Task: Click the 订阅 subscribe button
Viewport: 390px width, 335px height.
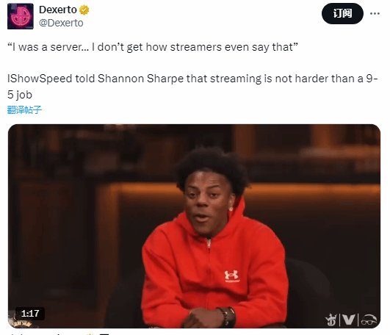Action: (x=342, y=13)
